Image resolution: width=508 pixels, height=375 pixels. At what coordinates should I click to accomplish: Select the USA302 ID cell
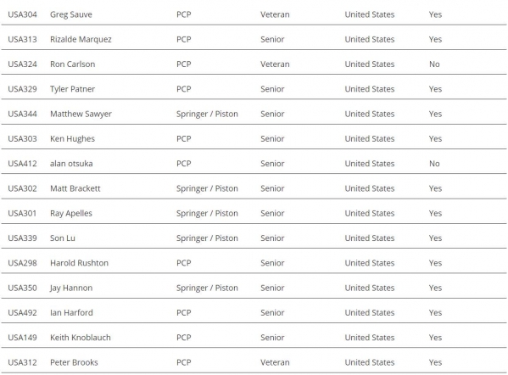pyautogui.click(x=22, y=188)
